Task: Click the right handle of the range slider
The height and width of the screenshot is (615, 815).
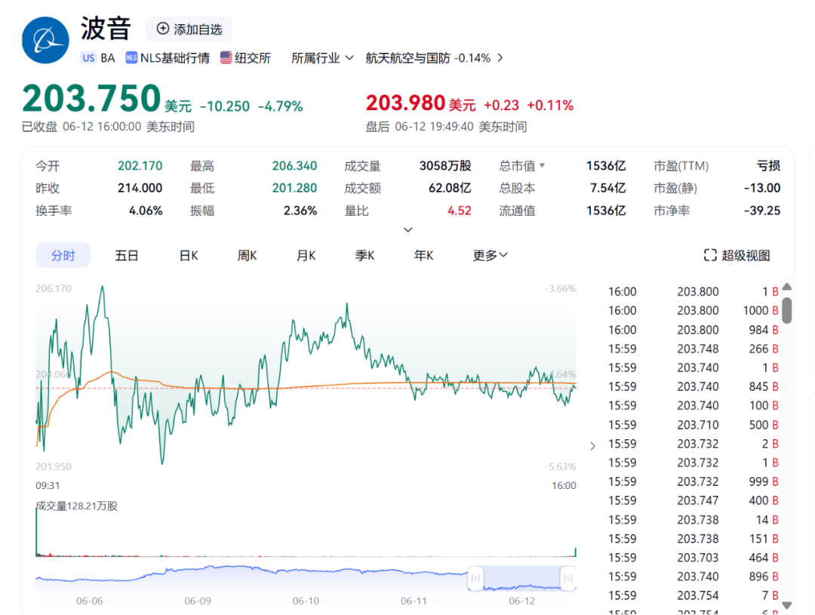Action: pos(568,578)
